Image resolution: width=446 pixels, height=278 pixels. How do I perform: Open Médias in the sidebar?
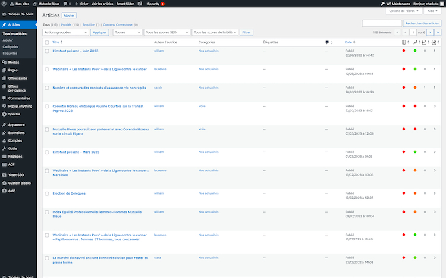[14, 62]
